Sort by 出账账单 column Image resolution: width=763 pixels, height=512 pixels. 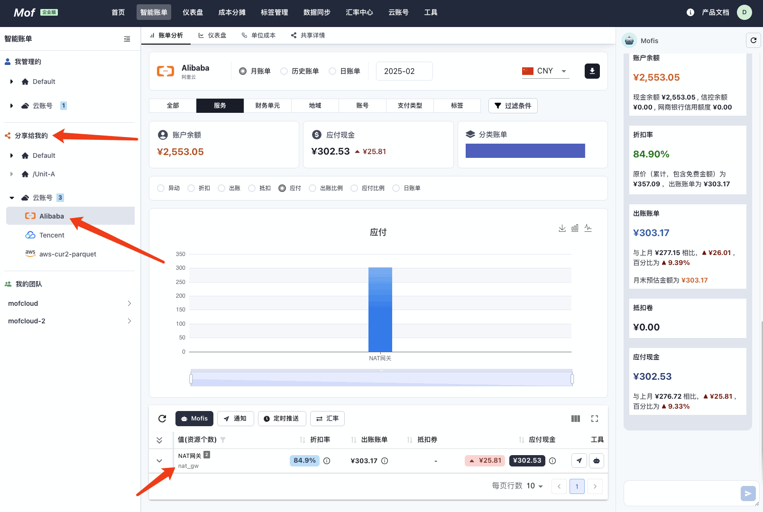coord(354,440)
